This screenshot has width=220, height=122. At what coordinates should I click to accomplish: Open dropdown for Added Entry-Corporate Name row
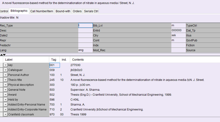(x=5, y=110)
